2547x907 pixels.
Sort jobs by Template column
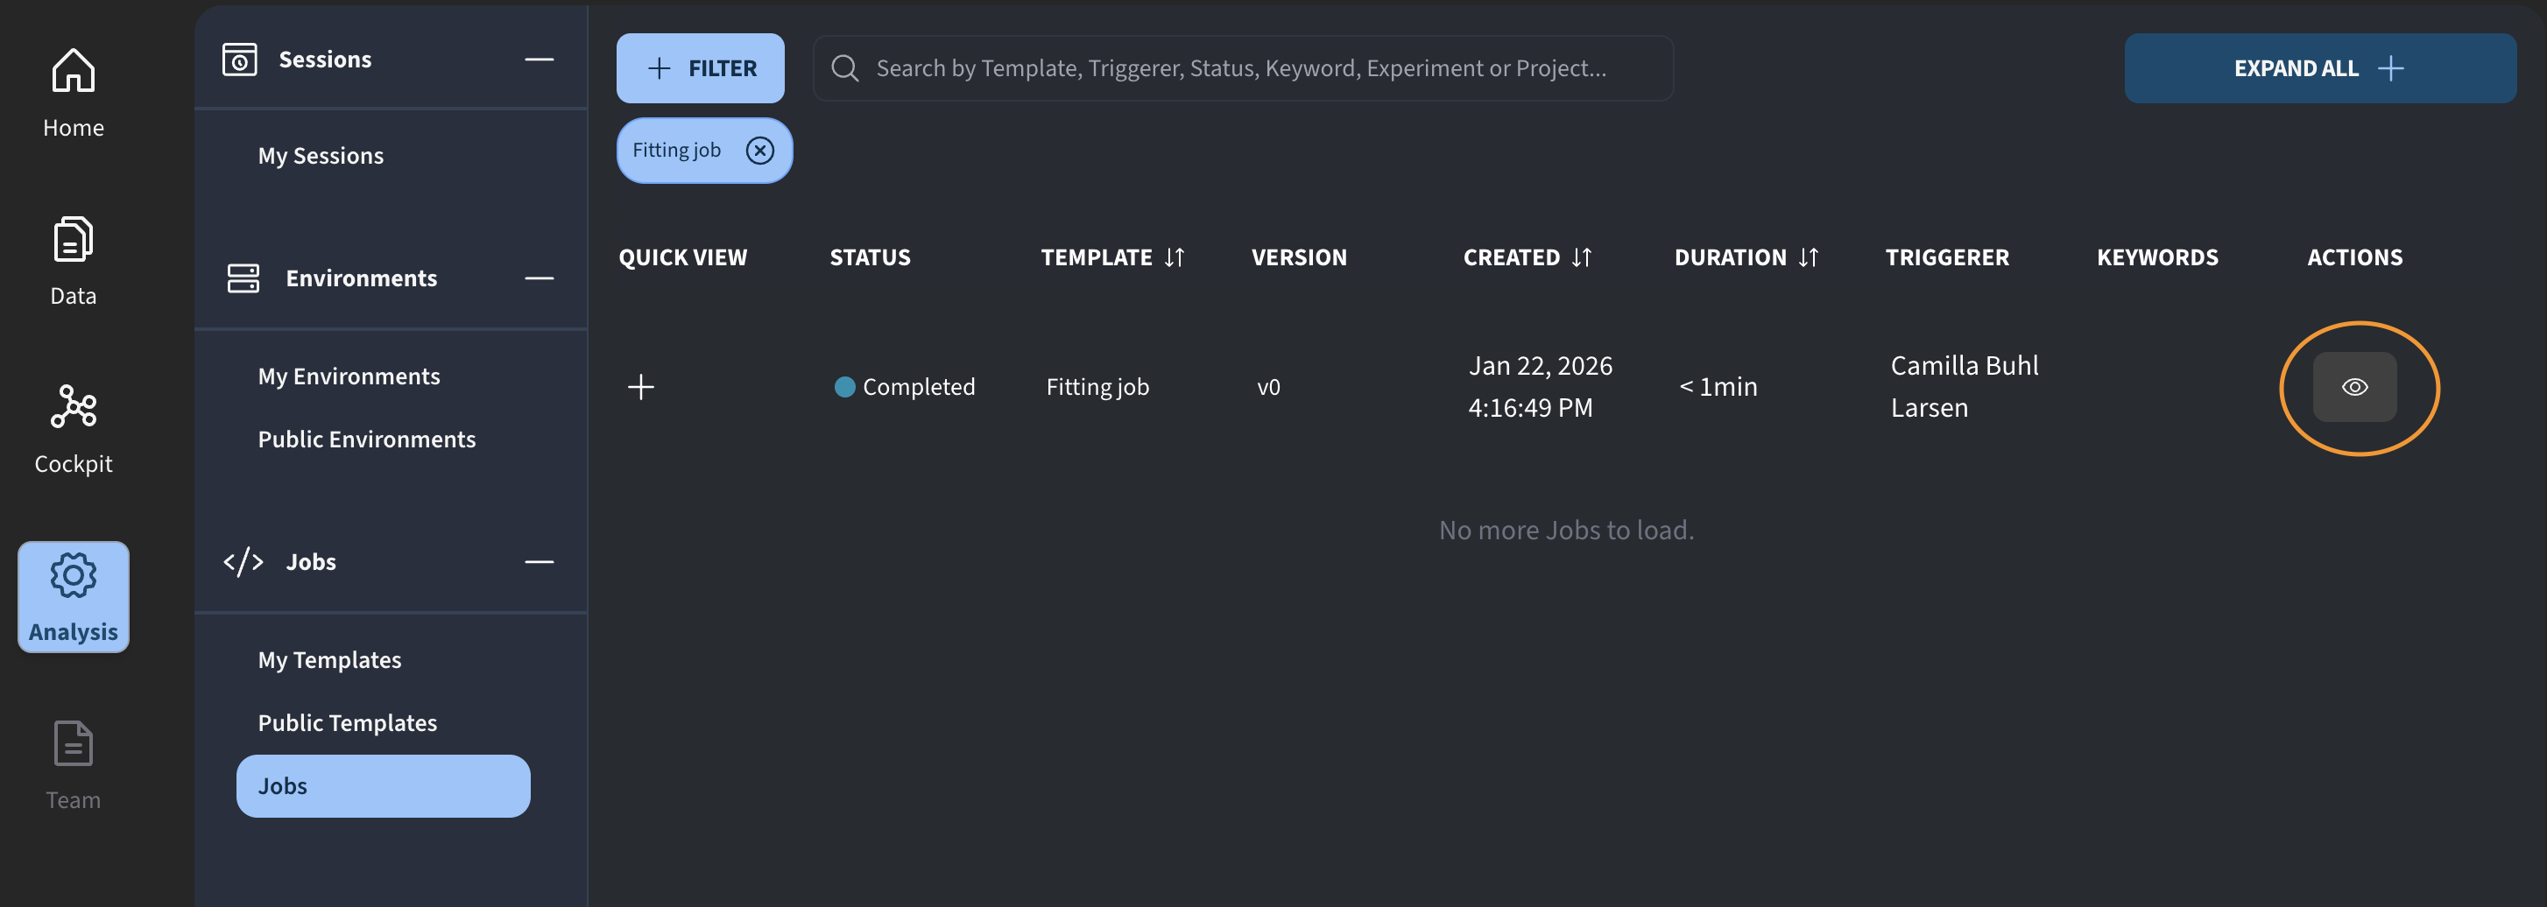(1174, 258)
